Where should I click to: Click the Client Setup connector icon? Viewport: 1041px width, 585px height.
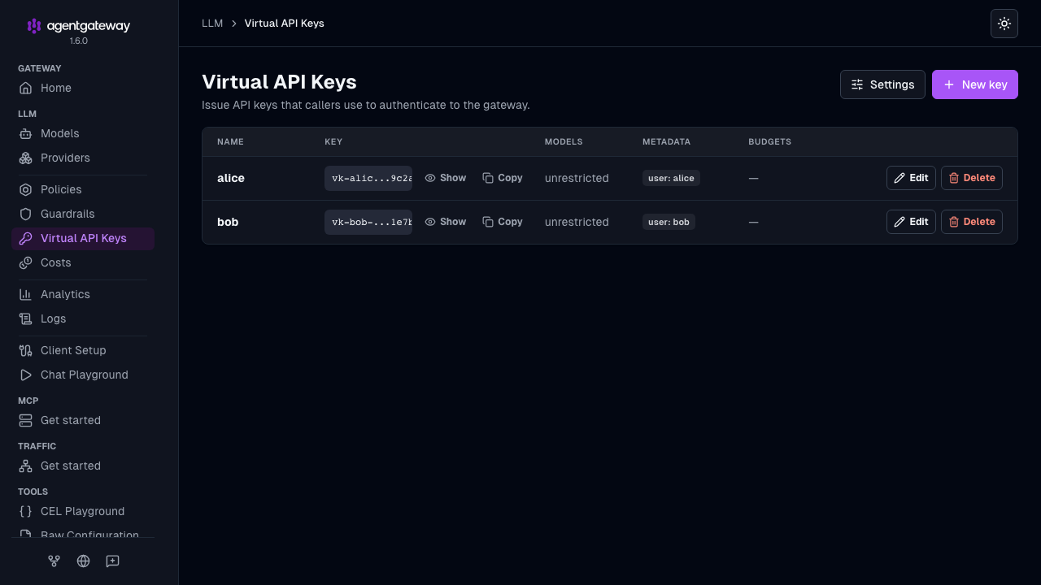tap(25, 350)
